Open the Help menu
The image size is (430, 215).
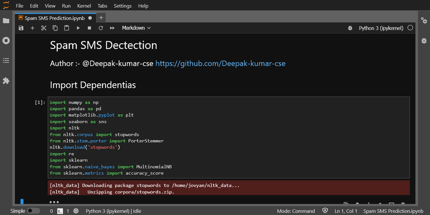point(143,6)
